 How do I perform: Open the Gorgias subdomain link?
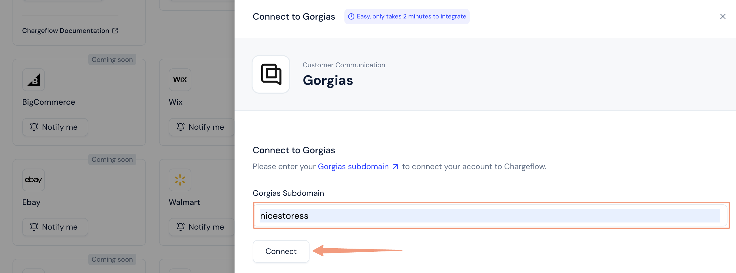353,167
